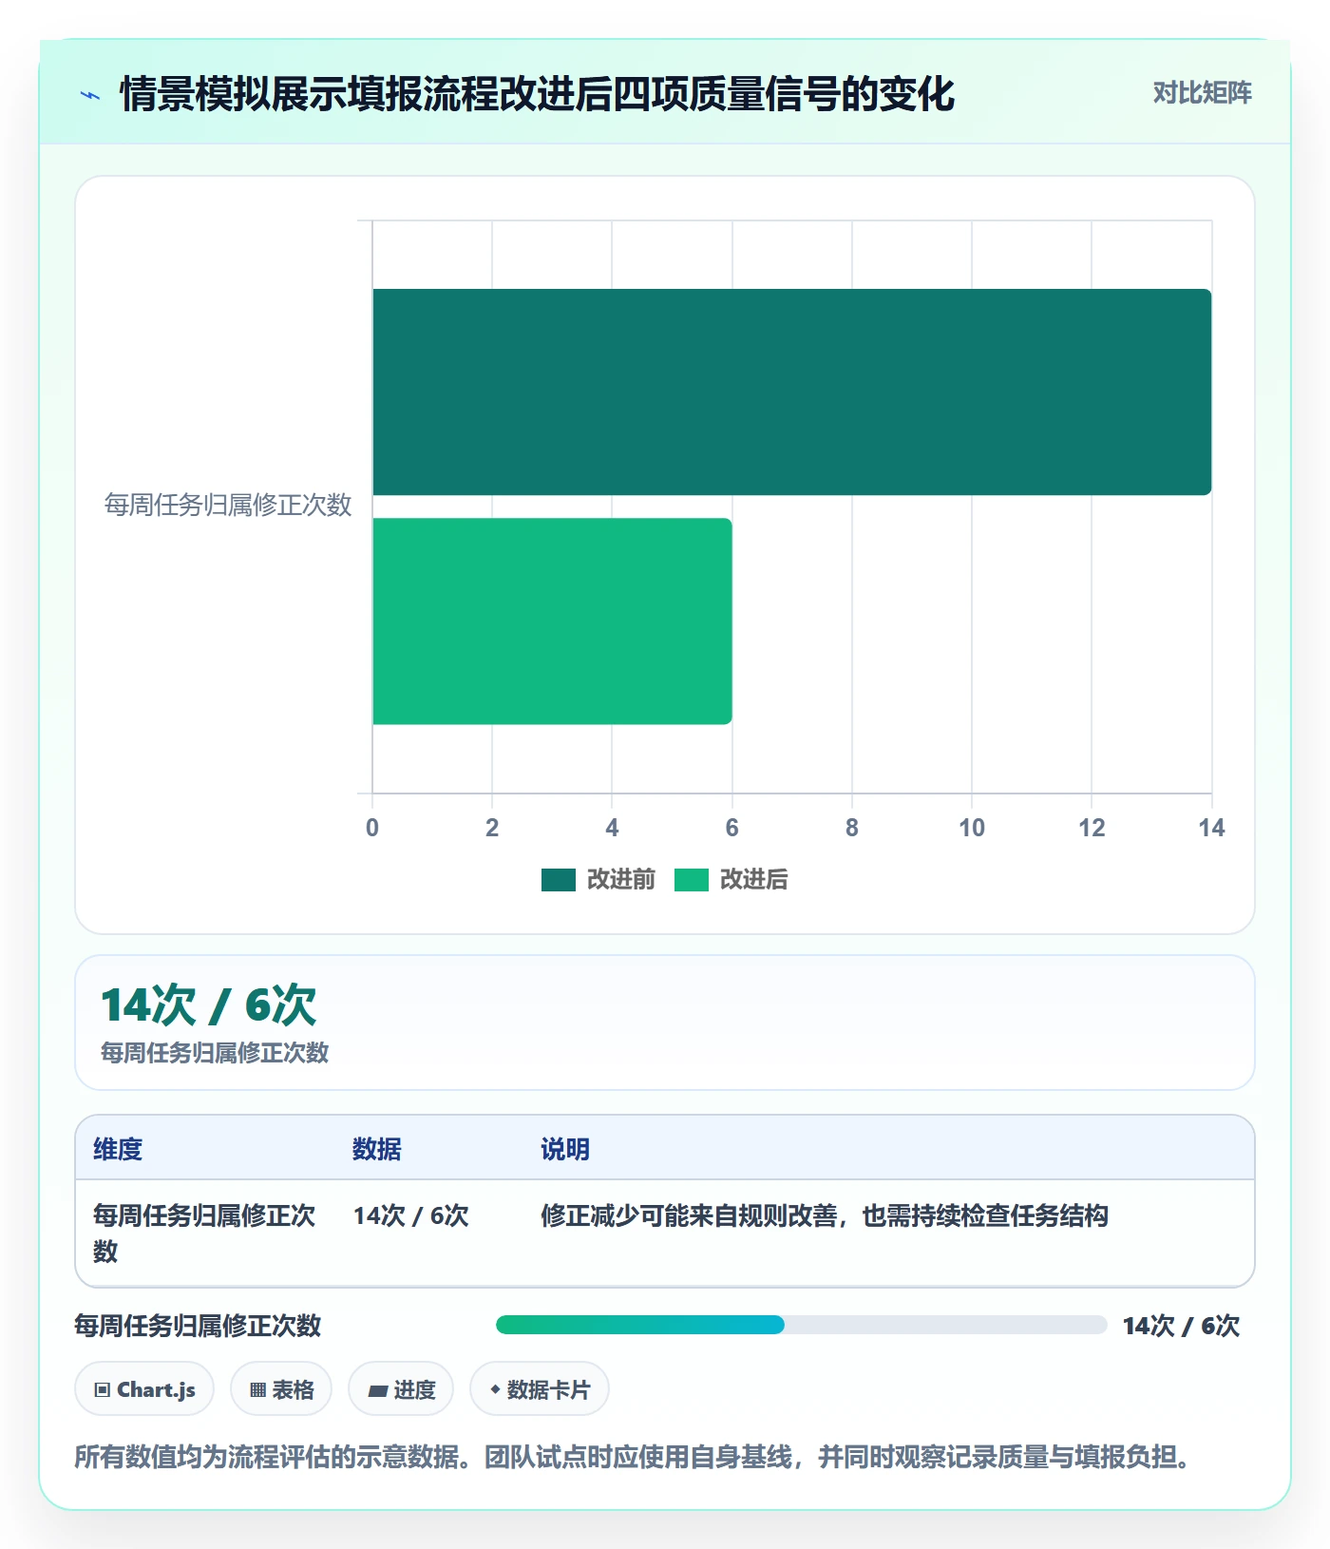Click the footnote 所有数值均为流程评估的示意数据
The image size is (1330, 1549).
[x=633, y=1457]
